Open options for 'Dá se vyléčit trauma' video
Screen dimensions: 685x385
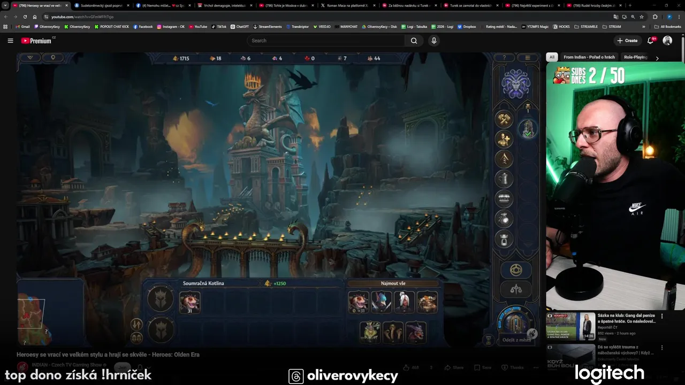(662, 348)
